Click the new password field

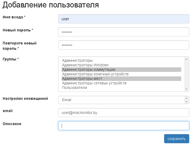[123, 32]
